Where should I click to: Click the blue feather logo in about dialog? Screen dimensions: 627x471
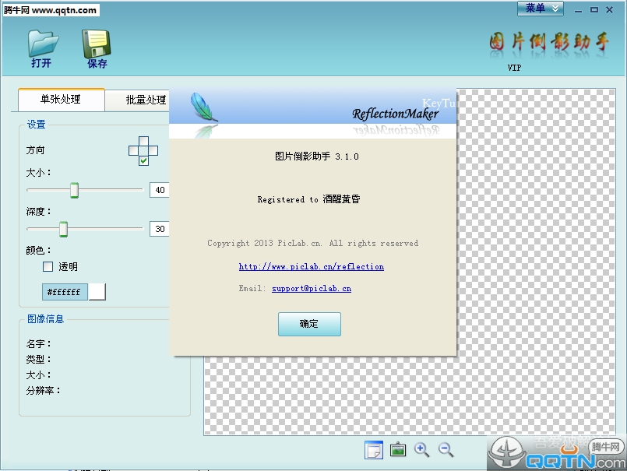pos(203,107)
